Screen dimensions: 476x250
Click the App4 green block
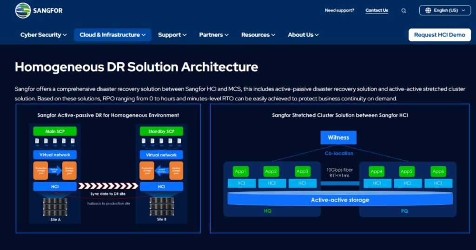click(x=376, y=171)
